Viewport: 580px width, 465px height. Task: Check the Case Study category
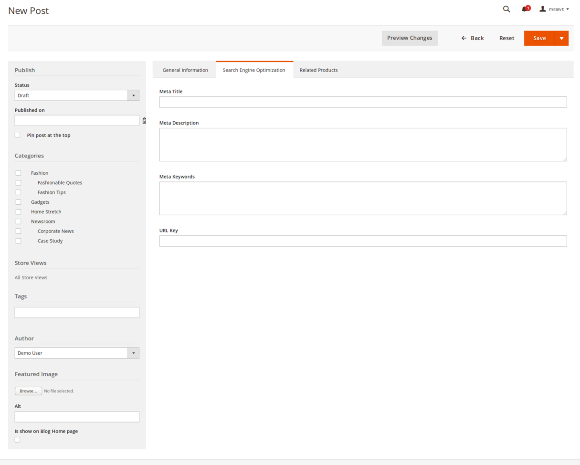point(18,241)
